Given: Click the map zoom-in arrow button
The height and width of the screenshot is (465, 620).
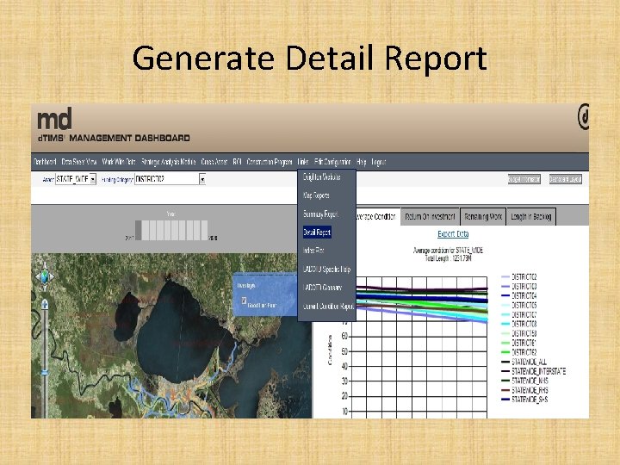Looking at the screenshot, I should 45,305.
